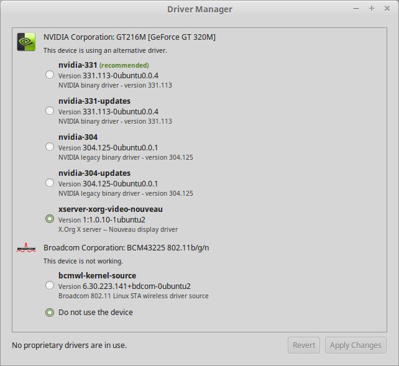Choose the nvidia-331-updates driver radio
The width and height of the screenshot is (399, 366).
pos(50,111)
